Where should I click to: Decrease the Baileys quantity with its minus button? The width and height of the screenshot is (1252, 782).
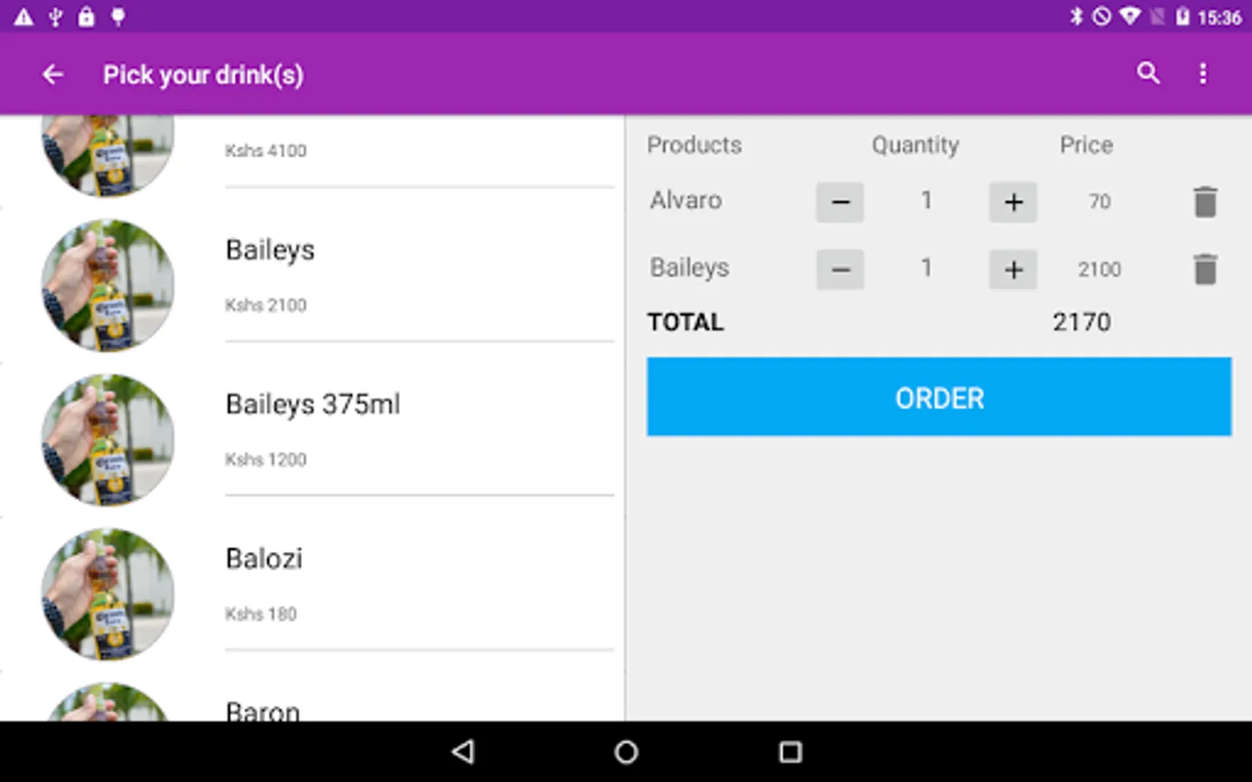pos(840,269)
